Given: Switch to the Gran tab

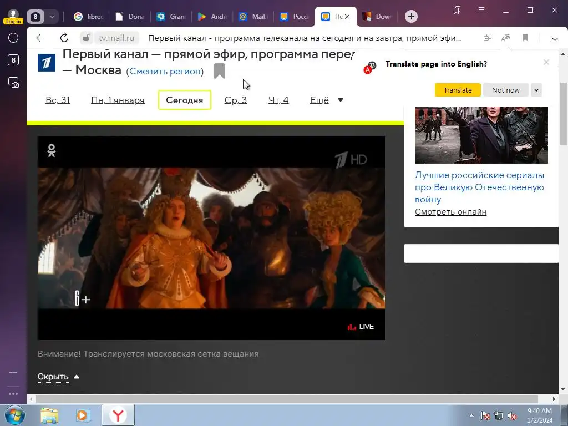Looking at the screenshot, I should click(x=171, y=16).
